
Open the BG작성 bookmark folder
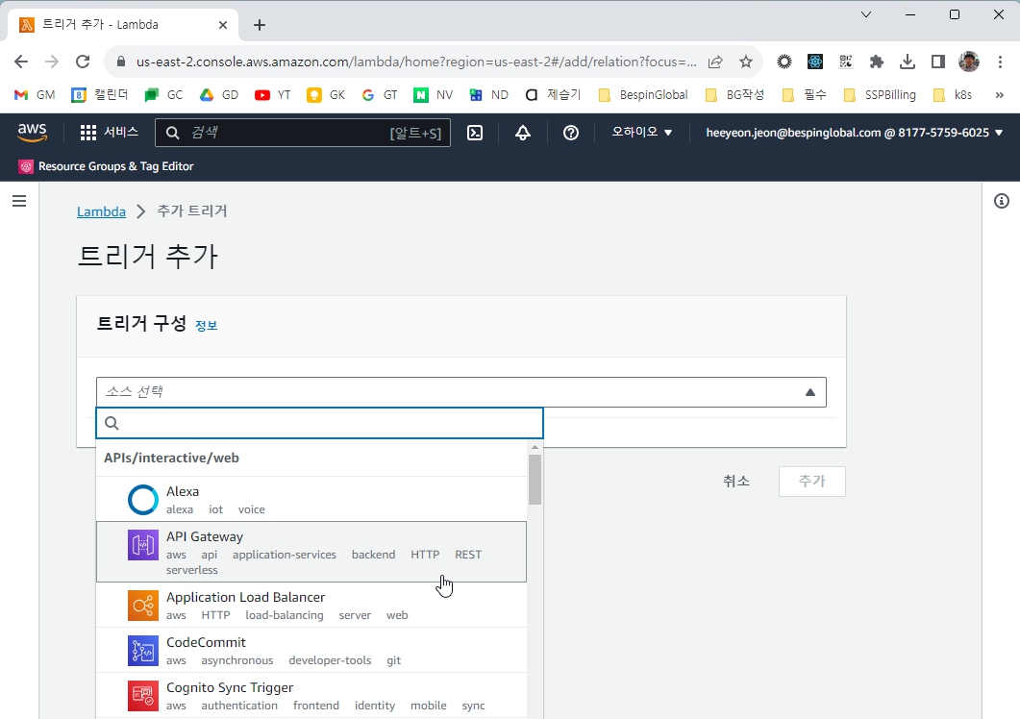coord(736,95)
